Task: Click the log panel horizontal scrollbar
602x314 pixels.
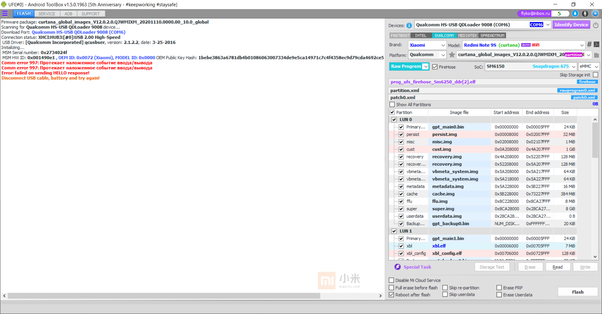Action: click(164, 296)
